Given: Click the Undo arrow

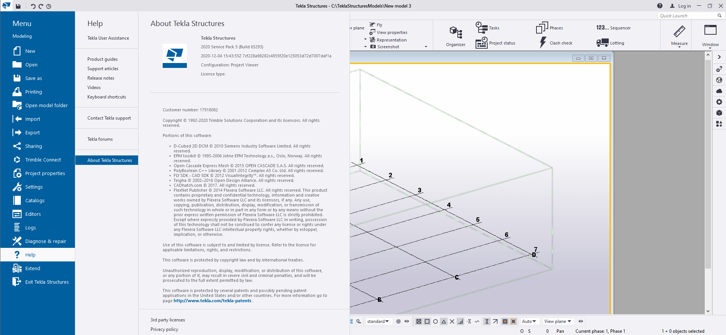Looking at the screenshot, I should pyautogui.click(x=33, y=6).
